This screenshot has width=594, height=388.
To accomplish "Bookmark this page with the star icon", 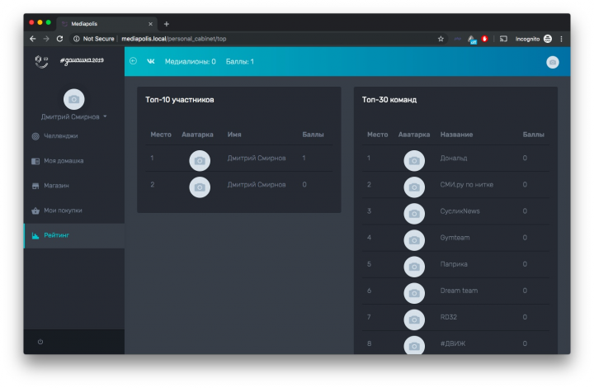I will (x=441, y=39).
